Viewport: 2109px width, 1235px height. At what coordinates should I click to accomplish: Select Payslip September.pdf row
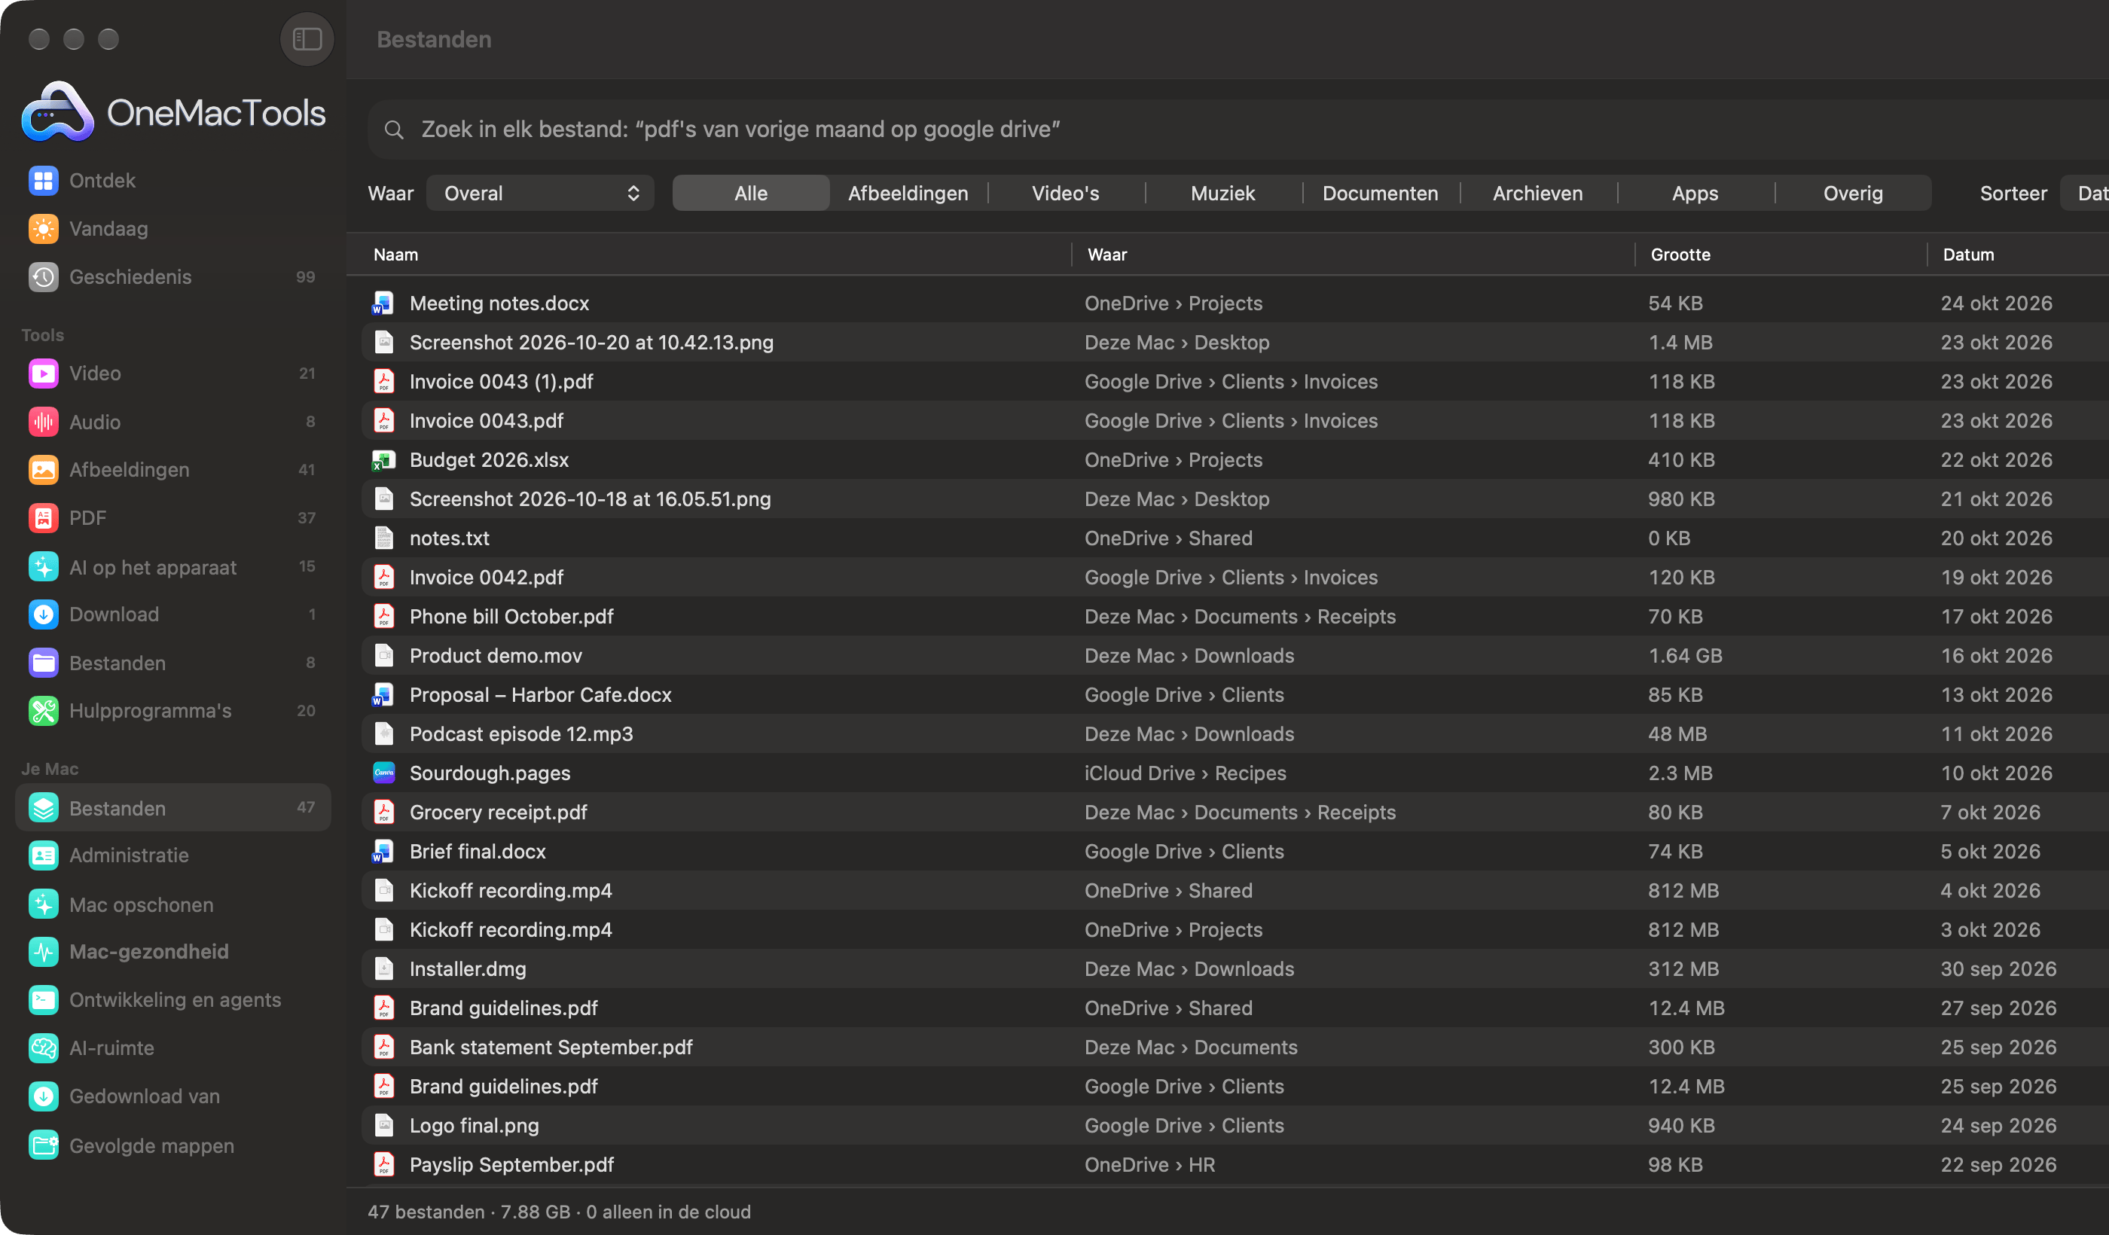pos(1235,1165)
